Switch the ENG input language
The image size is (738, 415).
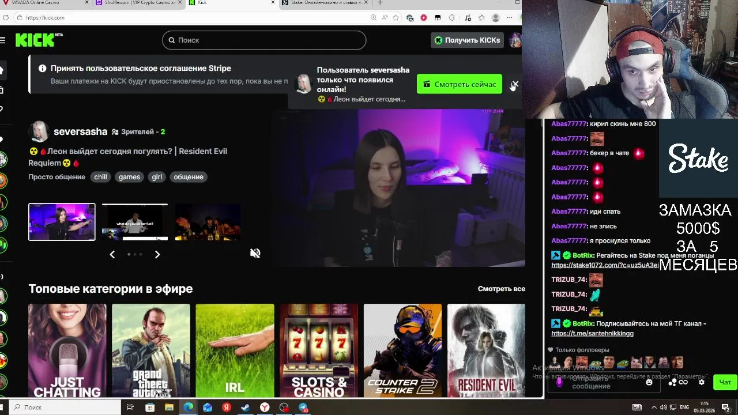pyautogui.click(x=685, y=407)
